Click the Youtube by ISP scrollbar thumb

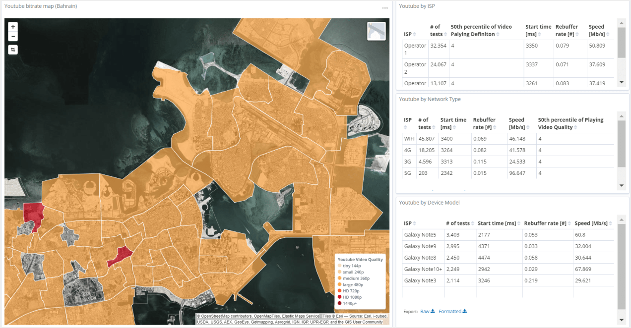coord(621,43)
